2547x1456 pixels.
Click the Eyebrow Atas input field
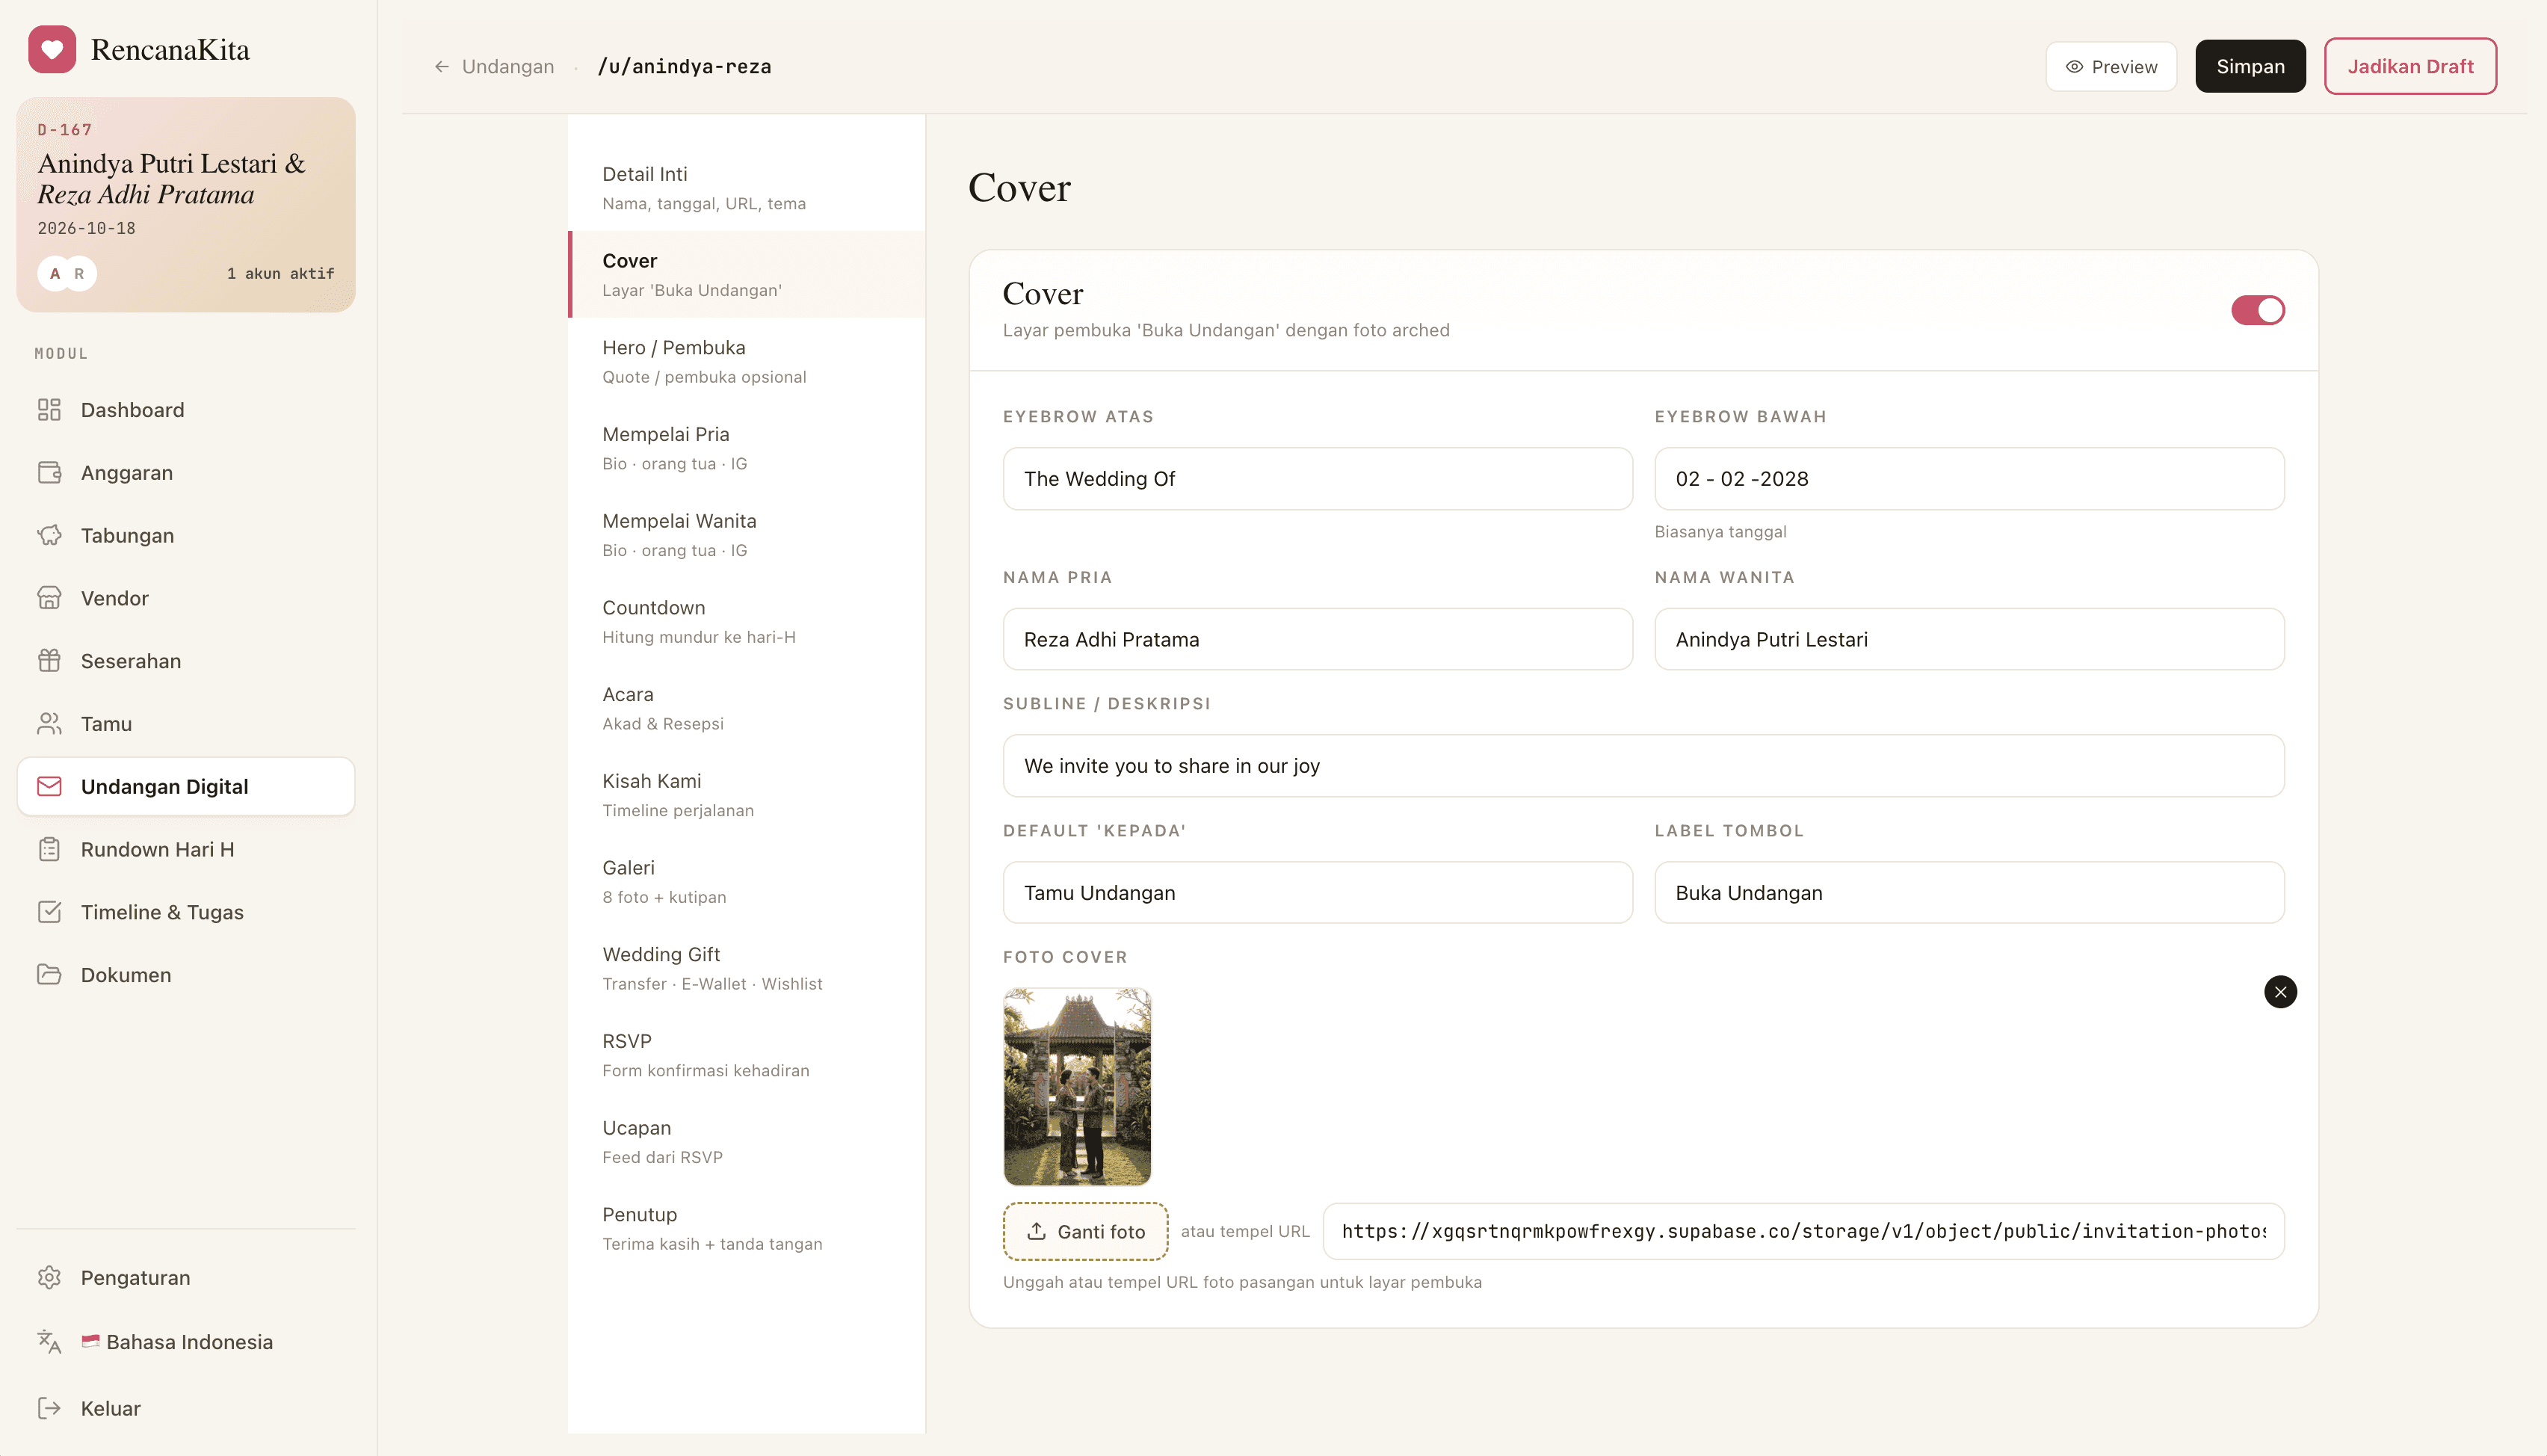coord(1318,479)
